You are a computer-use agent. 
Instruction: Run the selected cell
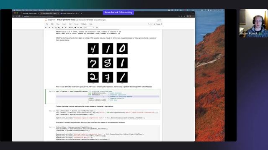[71, 27]
